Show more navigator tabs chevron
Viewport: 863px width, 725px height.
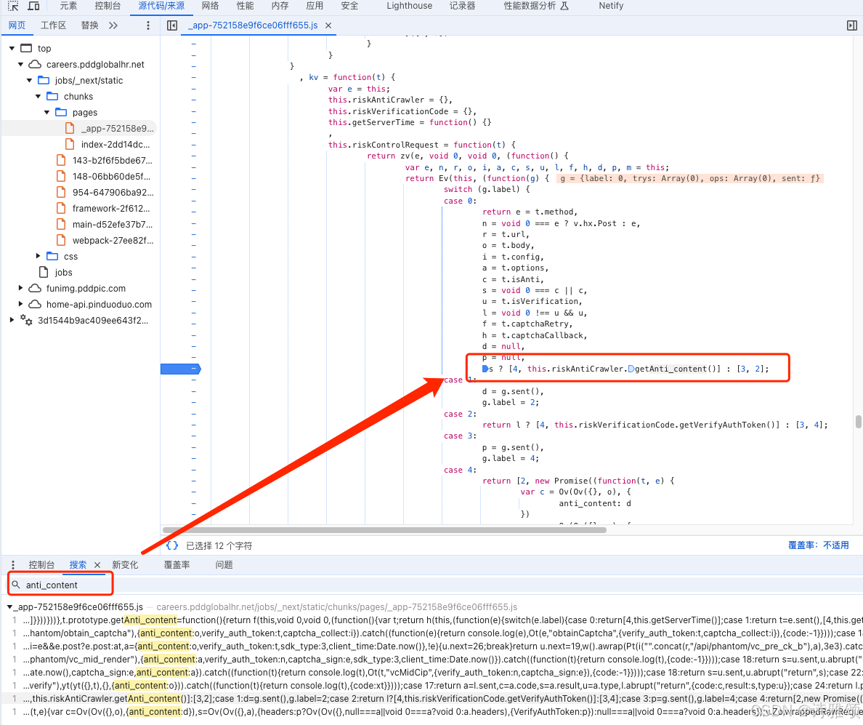pos(113,25)
